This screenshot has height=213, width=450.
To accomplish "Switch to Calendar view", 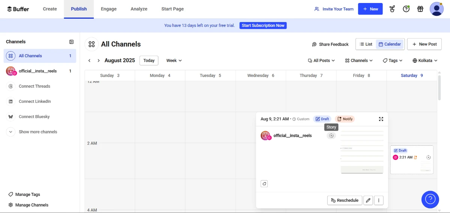I will coord(390,44).
